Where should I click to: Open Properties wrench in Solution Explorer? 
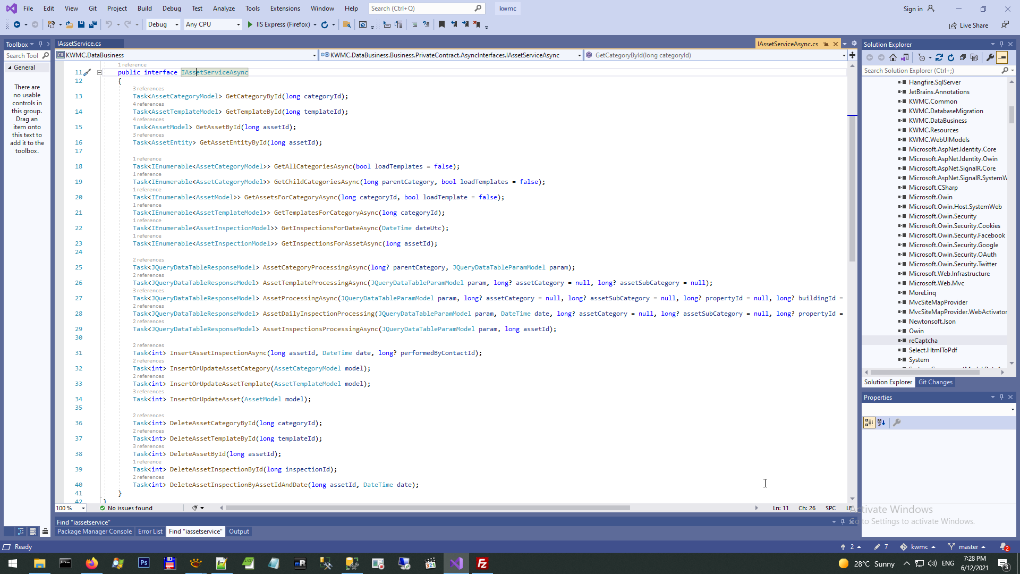(990, 57)
